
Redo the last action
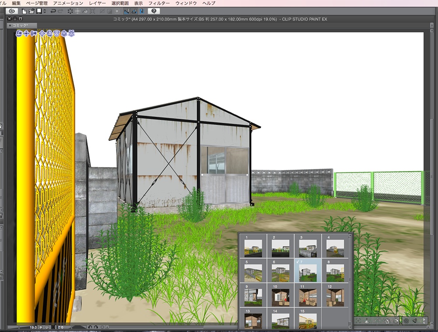point(60,11)
